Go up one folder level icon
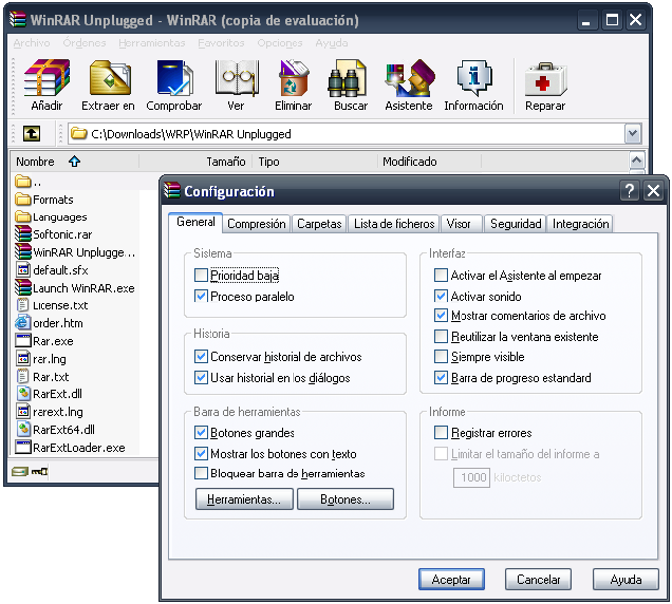This screenshot has height=604, width=672. coord(31,133)
